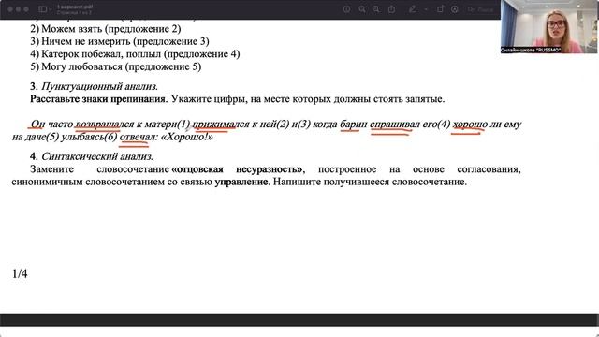Click the zoom out magnifier icon
Image resolution: width=599 pixels, height=337 pixels.
point(362,9)
